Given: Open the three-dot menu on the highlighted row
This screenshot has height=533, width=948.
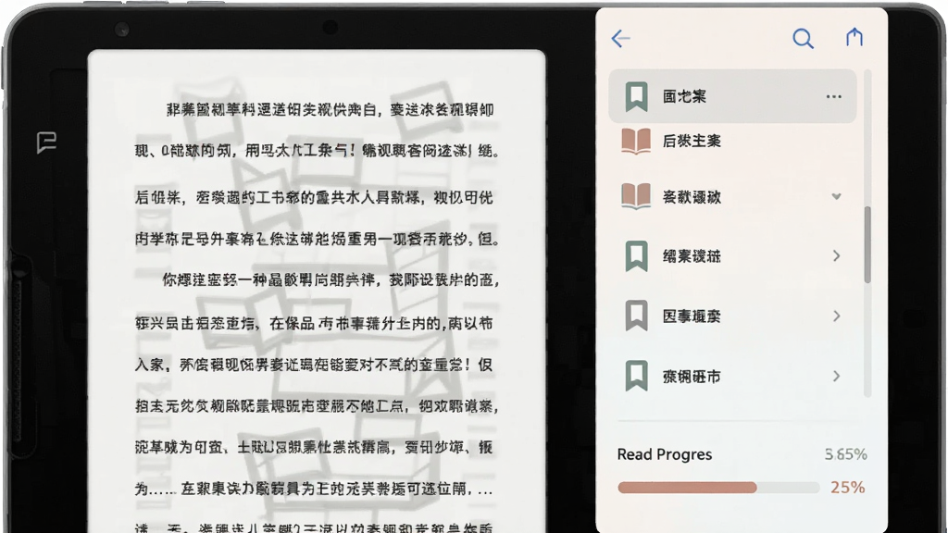Looking at the screenshot, I should click(x=834, y=96).
